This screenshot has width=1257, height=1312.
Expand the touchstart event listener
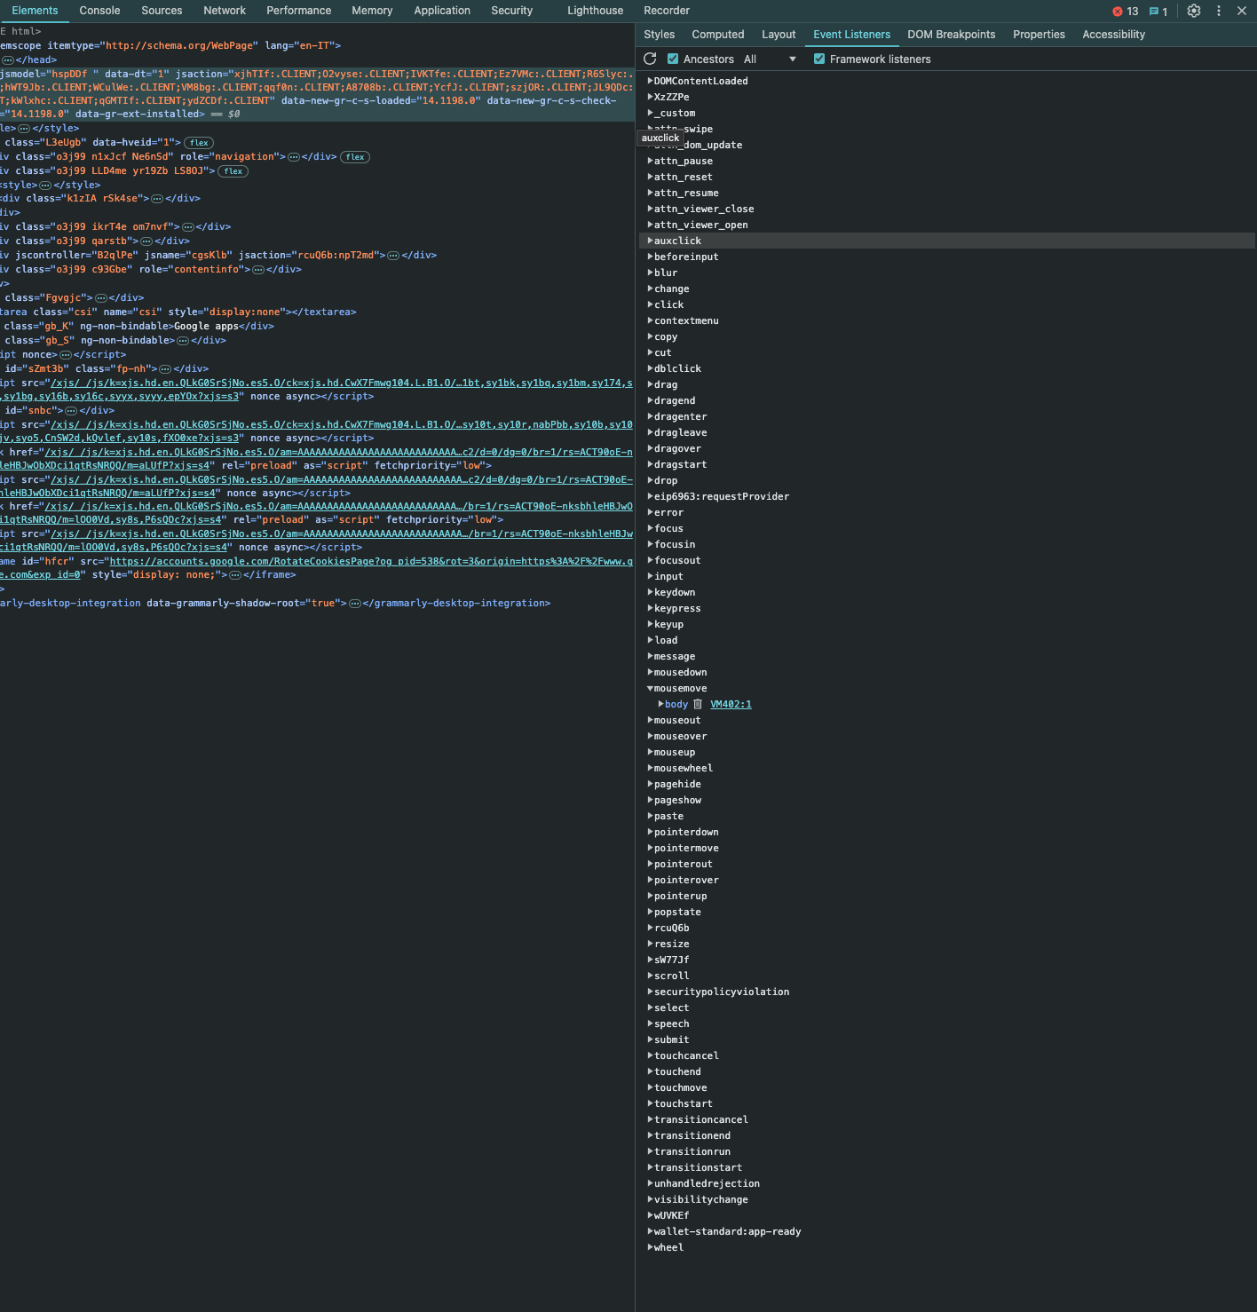pos(650,1103)
